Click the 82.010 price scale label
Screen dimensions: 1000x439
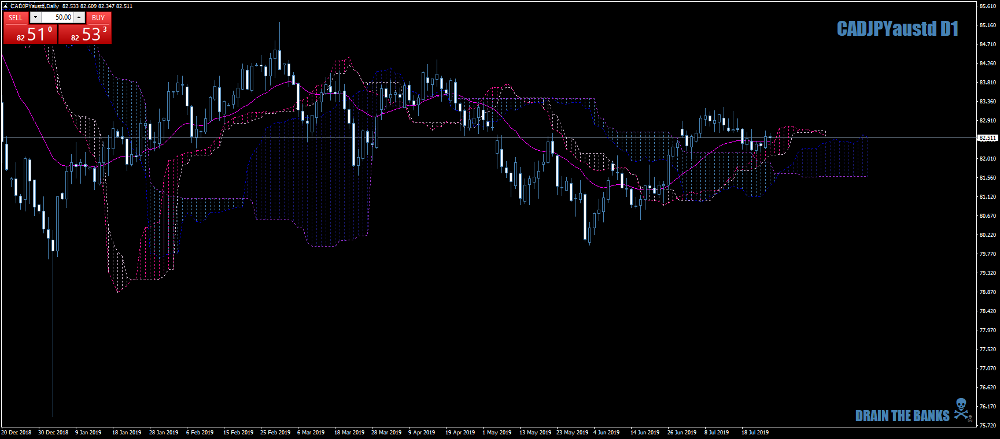click(x=988, y=158)
